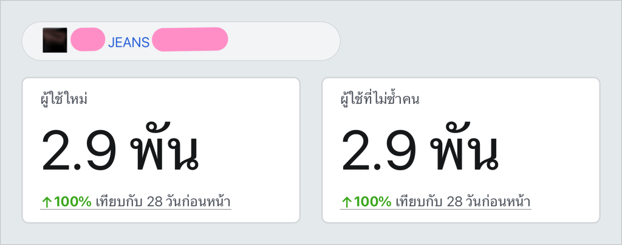Click the ผู้ใช้ใหม่ card title
This screenshot has height=245, width=622.
coord(64,99)
